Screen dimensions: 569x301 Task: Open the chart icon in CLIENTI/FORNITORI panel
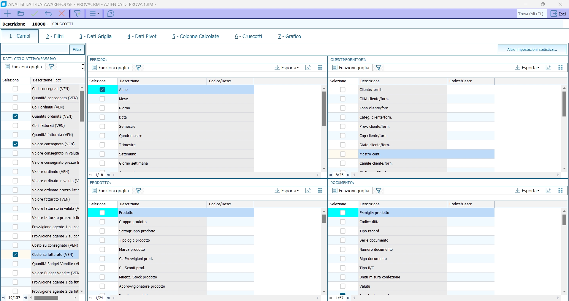point(548,68)
